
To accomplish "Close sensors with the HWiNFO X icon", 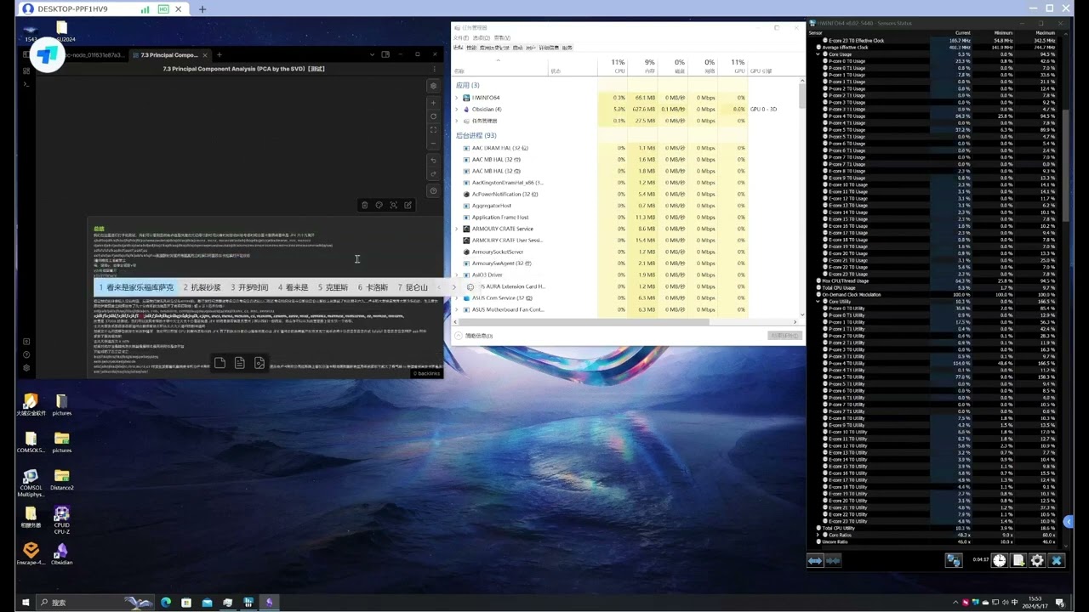I will (1056, 560).
